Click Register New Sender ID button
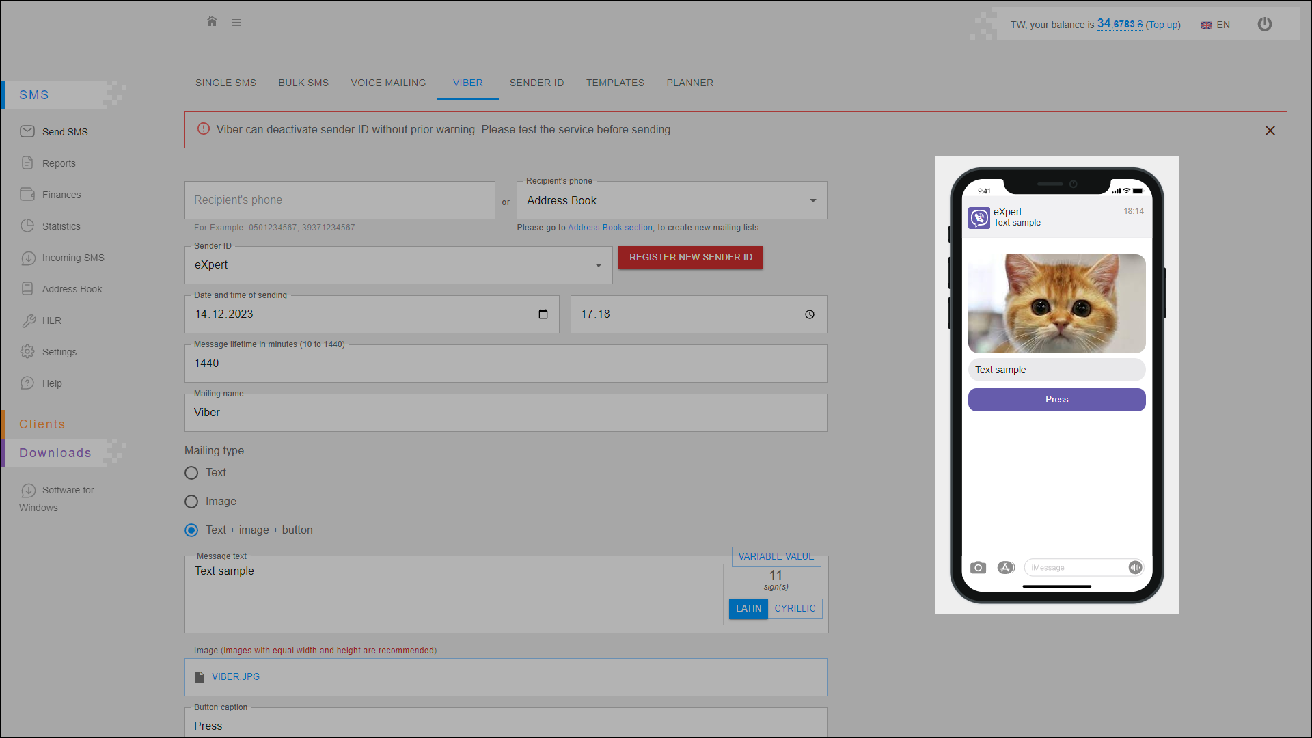 (690, 258)
